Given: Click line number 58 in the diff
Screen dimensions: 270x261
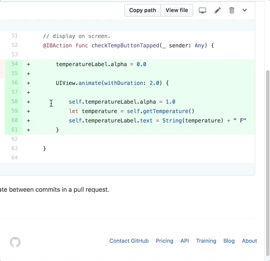Looking at the screenshot, I should (14, 102).
